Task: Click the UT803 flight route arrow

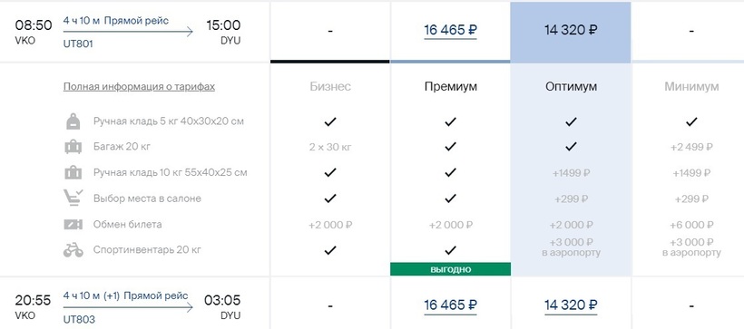Action: [128, 307]
